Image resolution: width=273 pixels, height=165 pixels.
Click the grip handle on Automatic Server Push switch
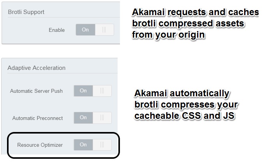pyautogui.click(x=102, y=91)
